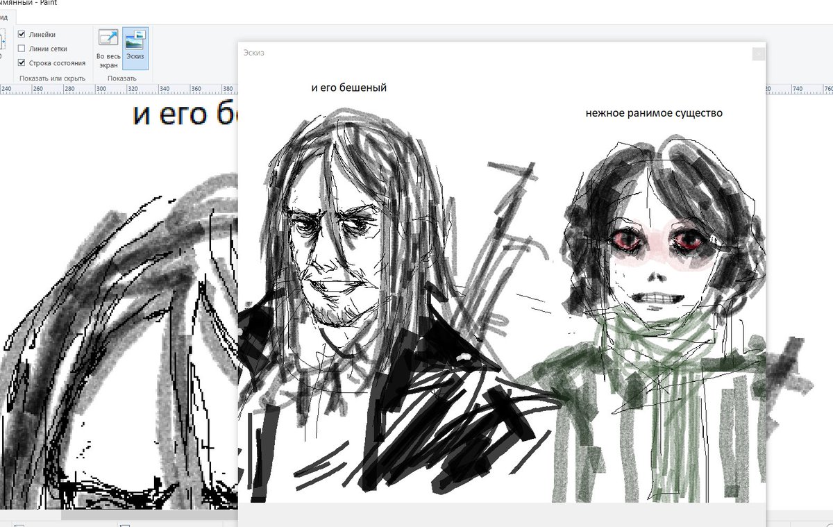Image resolution: width=833 pixels, height=527 pixels.
Task: Click the Показать group label
Action: (122, 78)
